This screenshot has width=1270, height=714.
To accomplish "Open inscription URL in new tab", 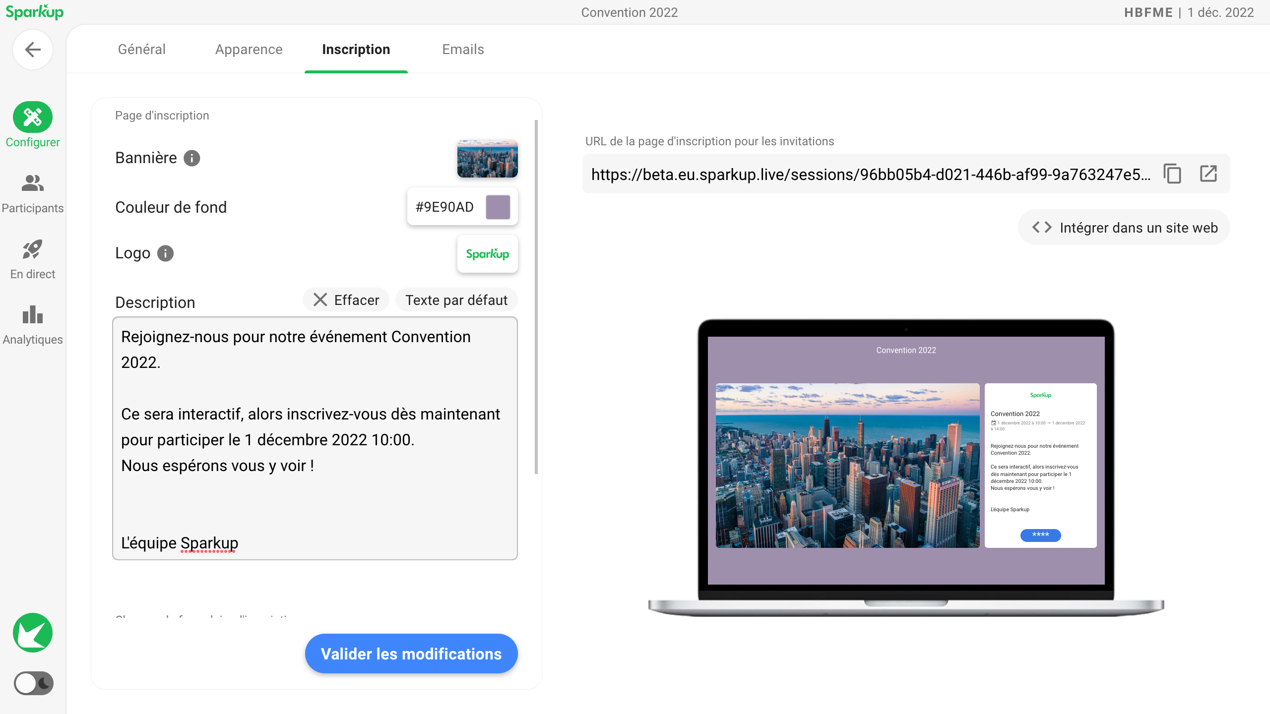I will click(1208, 174).
